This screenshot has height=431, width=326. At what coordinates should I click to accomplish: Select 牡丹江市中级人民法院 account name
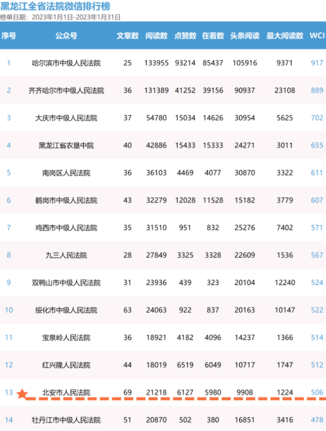(x=66, y=420)
